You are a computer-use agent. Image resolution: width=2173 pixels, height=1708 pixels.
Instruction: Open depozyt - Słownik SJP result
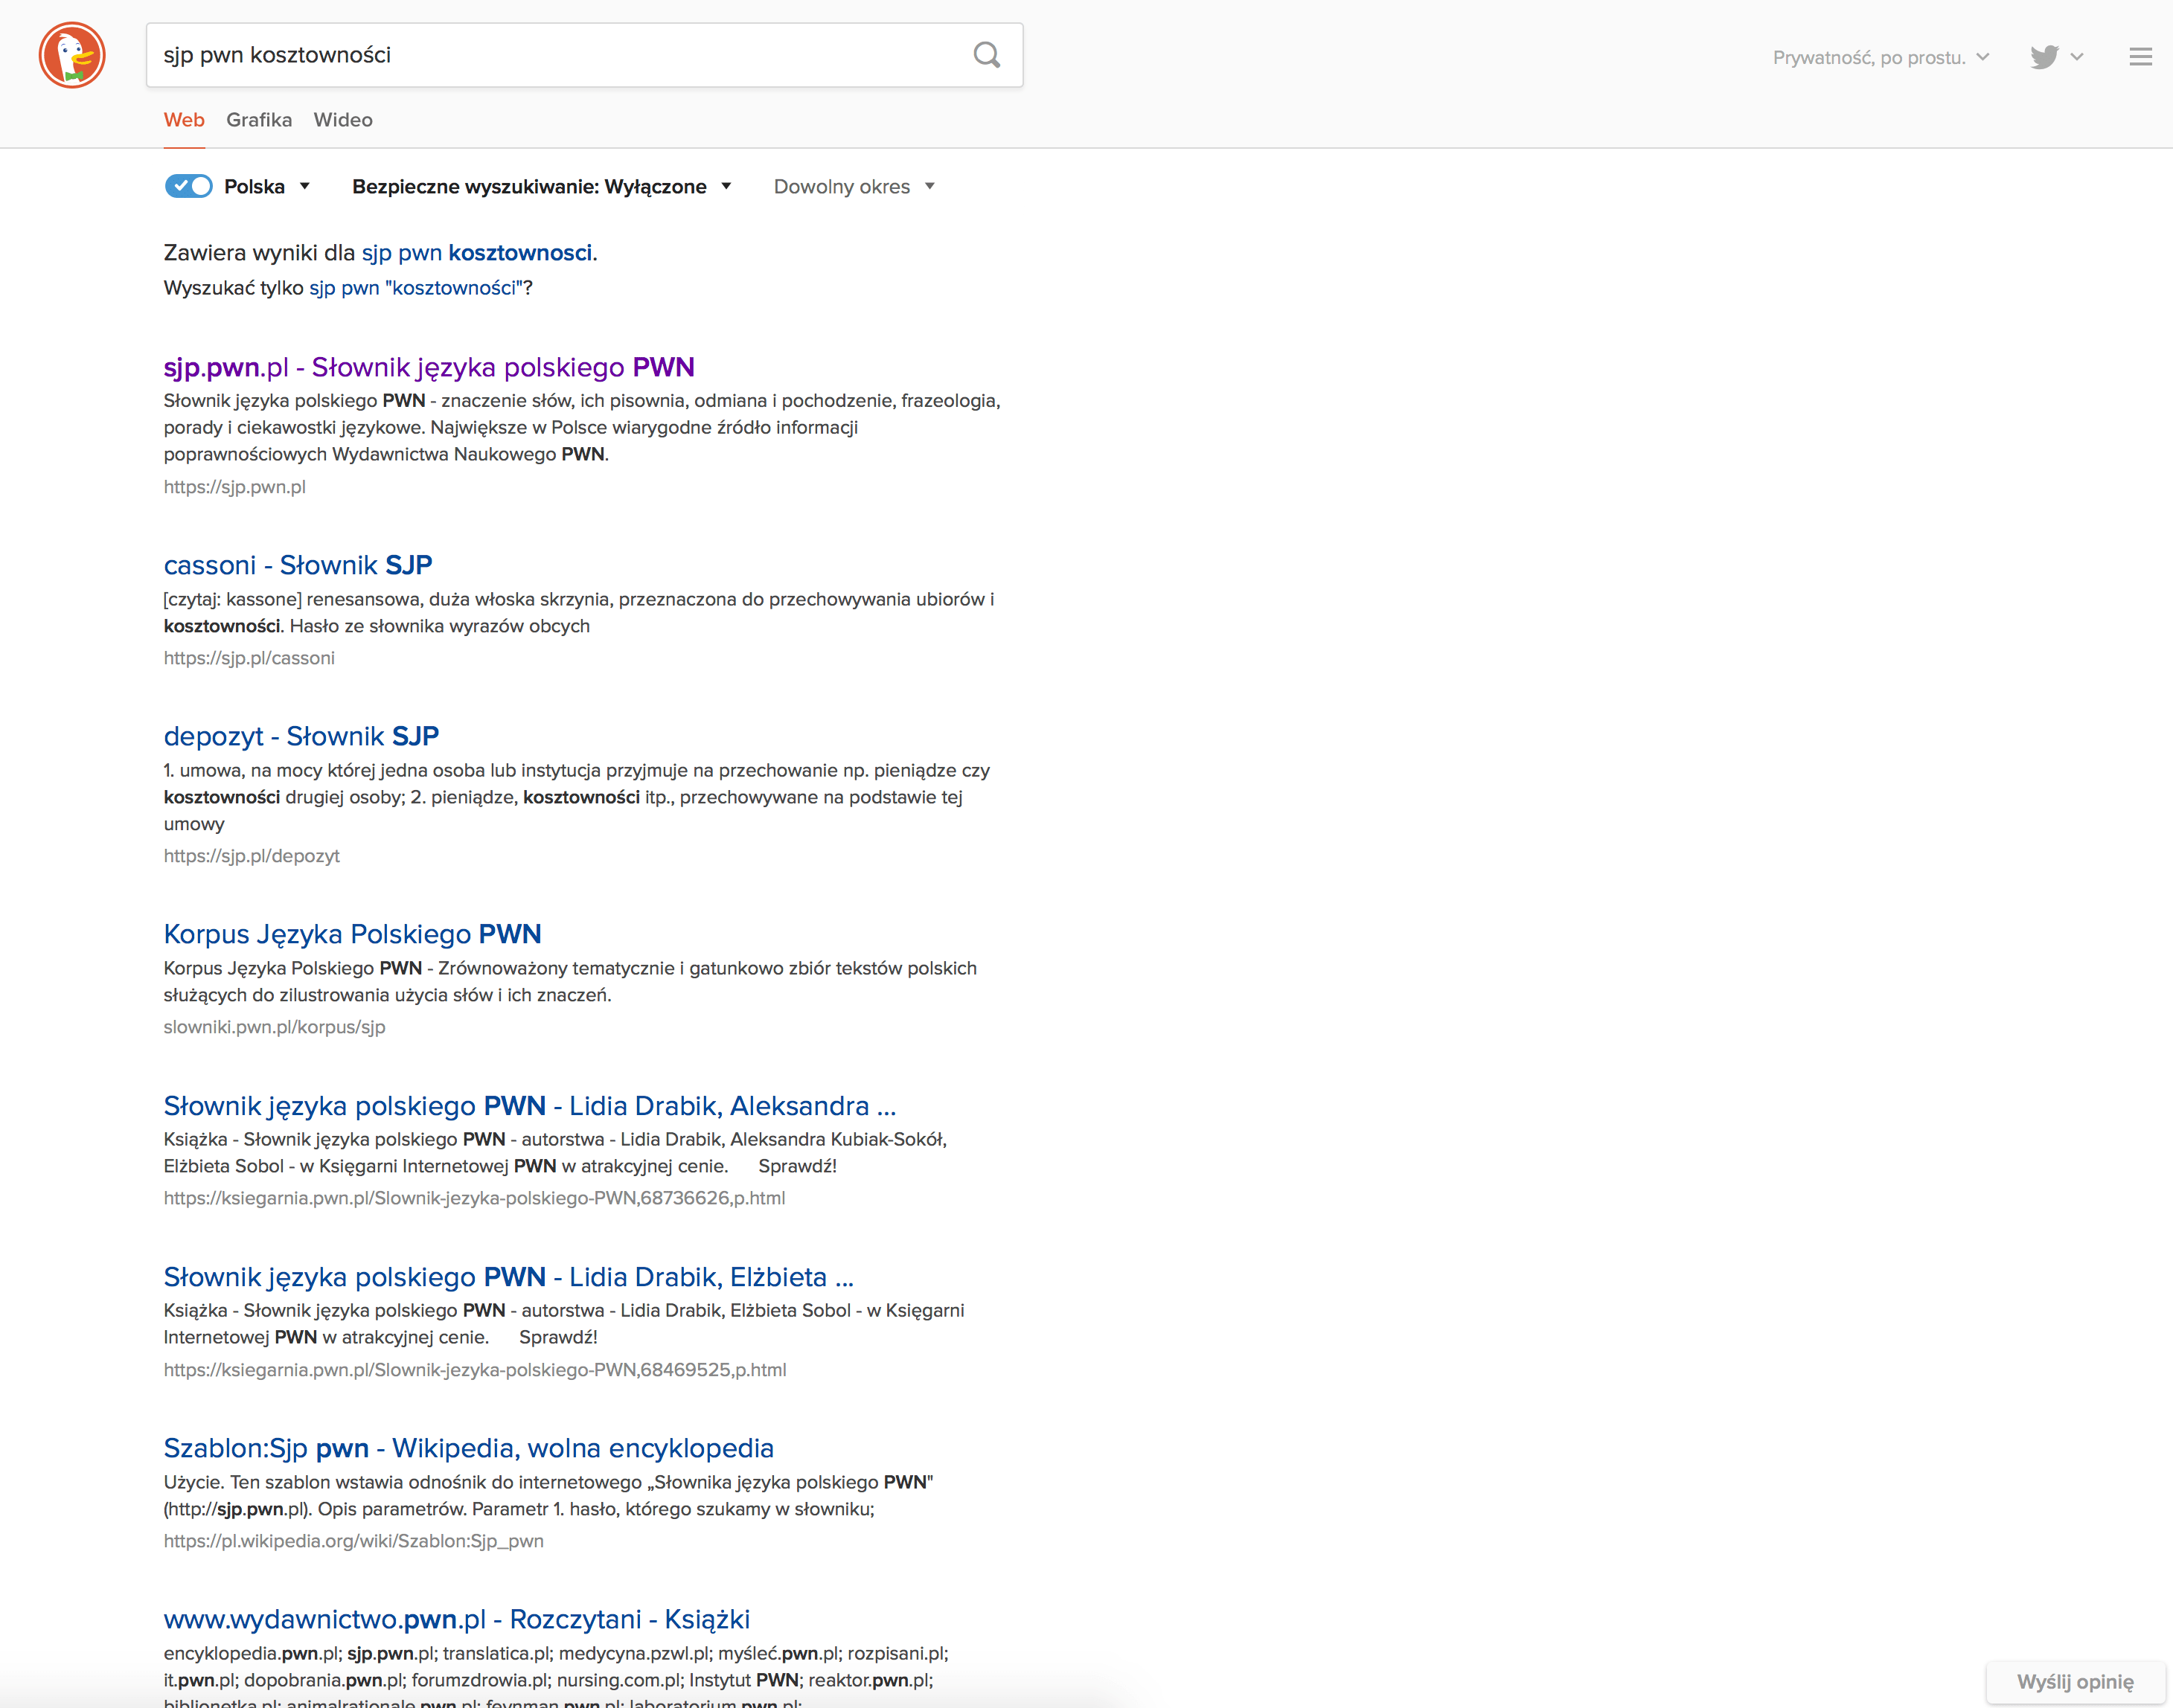coord(301,736)
